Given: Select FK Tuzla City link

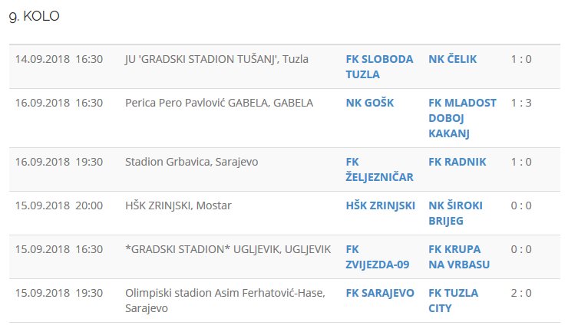Looking at the screenshot, I should [453, 301].
